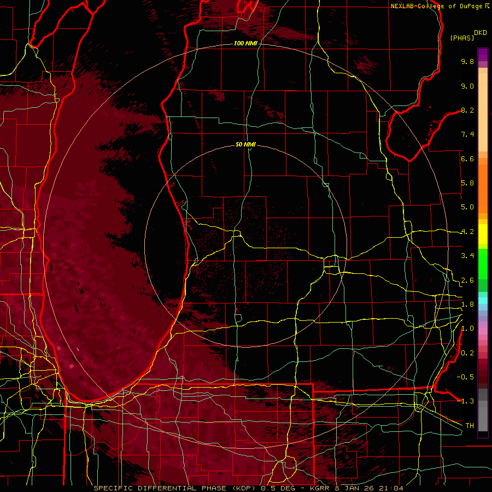Viewport: 492px width, 492px height.
Task: Click the 3.4 value on the scale
Action: pyautogui.click(x=467, y=256)
